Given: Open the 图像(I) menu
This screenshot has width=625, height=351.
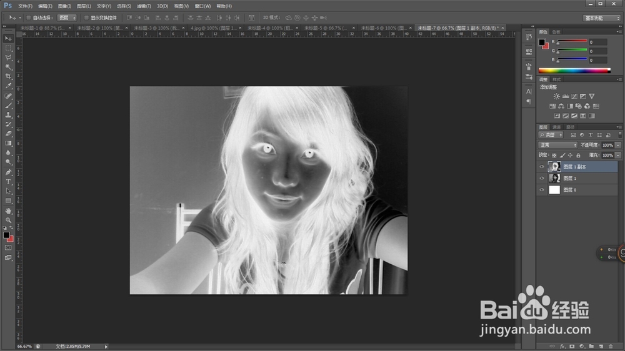Looking at the screenshot, I should pos(64,6).
